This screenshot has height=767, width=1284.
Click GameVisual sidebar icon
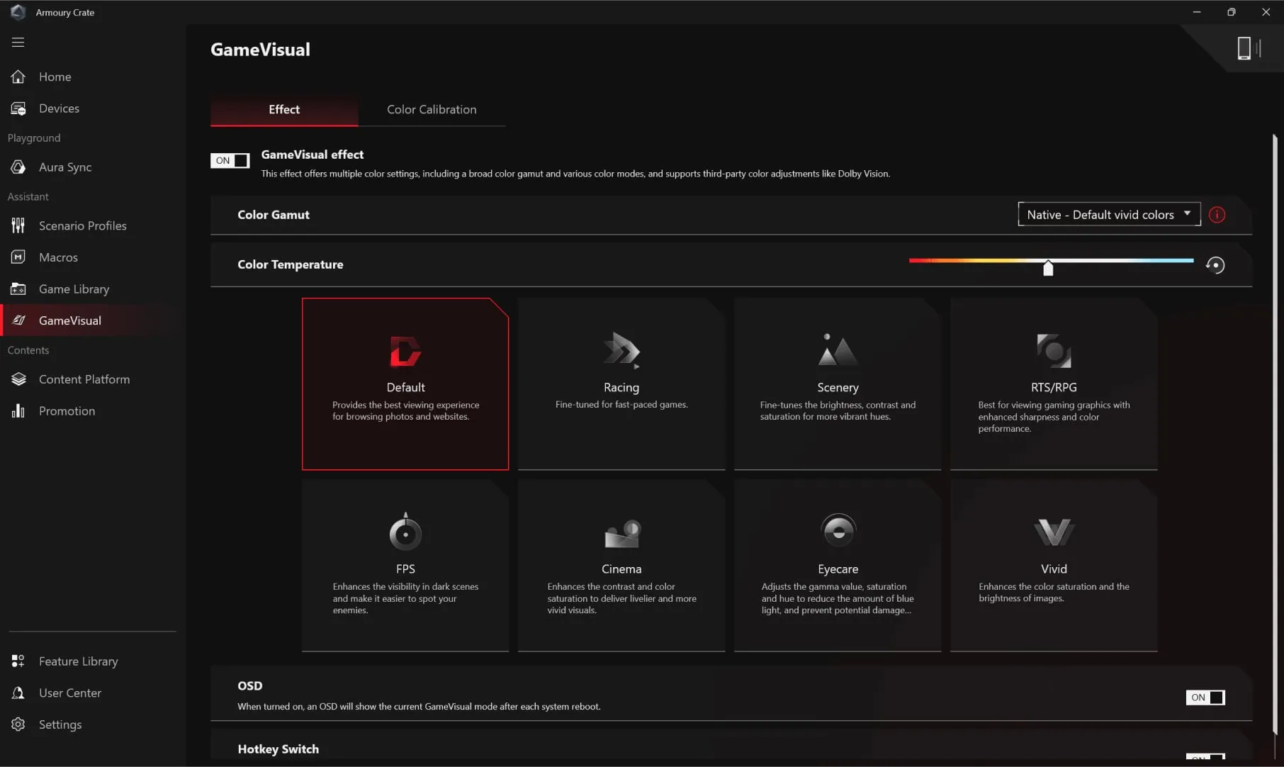tap(18, 320)
